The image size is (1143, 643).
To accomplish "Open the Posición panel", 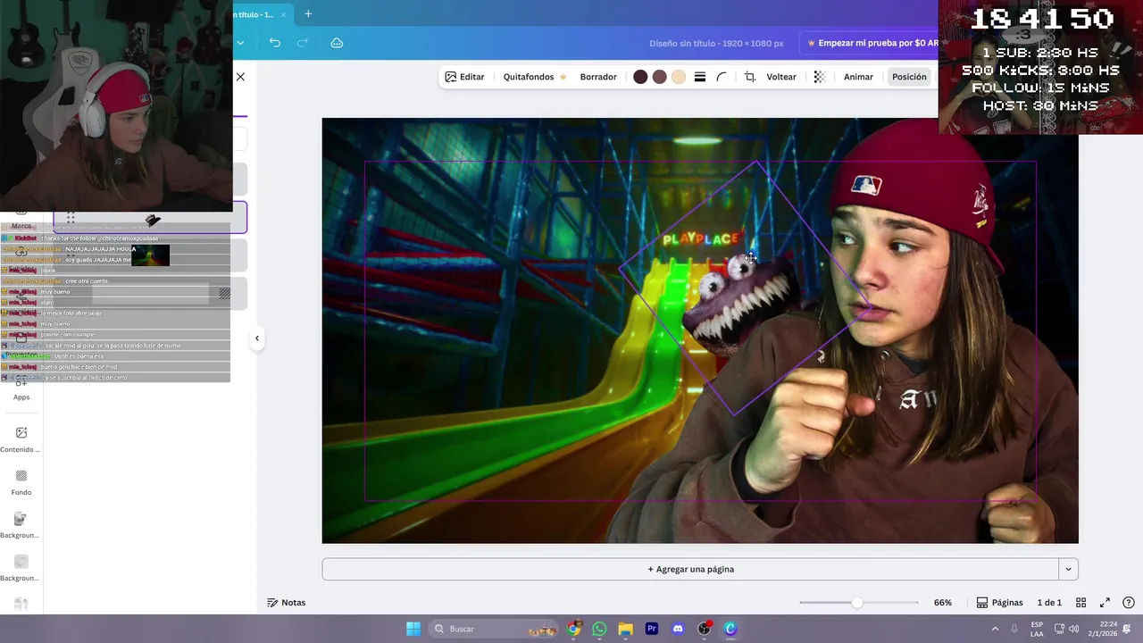I will (x=909, y=77).
